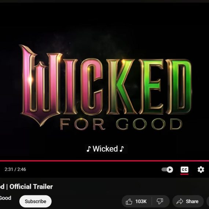The height and width of the screenshot is (209, 209).
Task: Toggle the autoplay switch
Action: (x=167, y=169)
